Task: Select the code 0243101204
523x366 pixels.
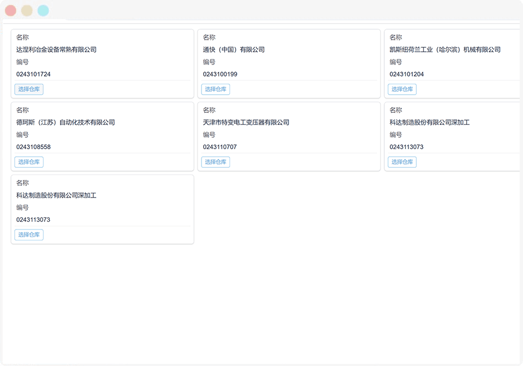Action: (x=407, y=74)
